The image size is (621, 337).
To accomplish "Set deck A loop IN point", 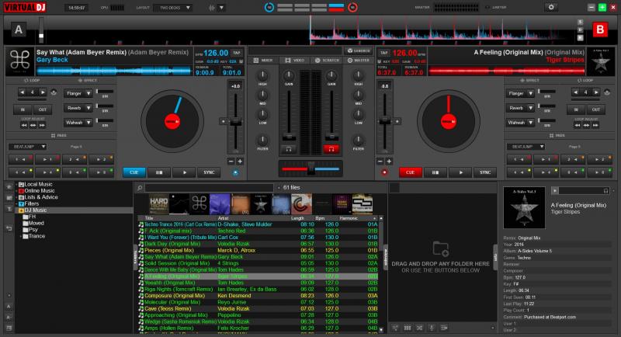I will click(23, 109).
